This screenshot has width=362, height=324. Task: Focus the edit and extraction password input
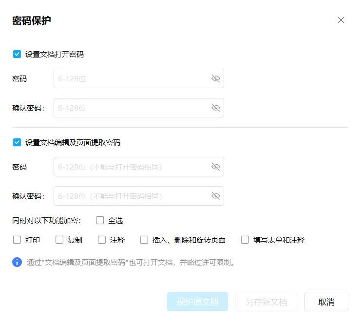click(132, 167)
